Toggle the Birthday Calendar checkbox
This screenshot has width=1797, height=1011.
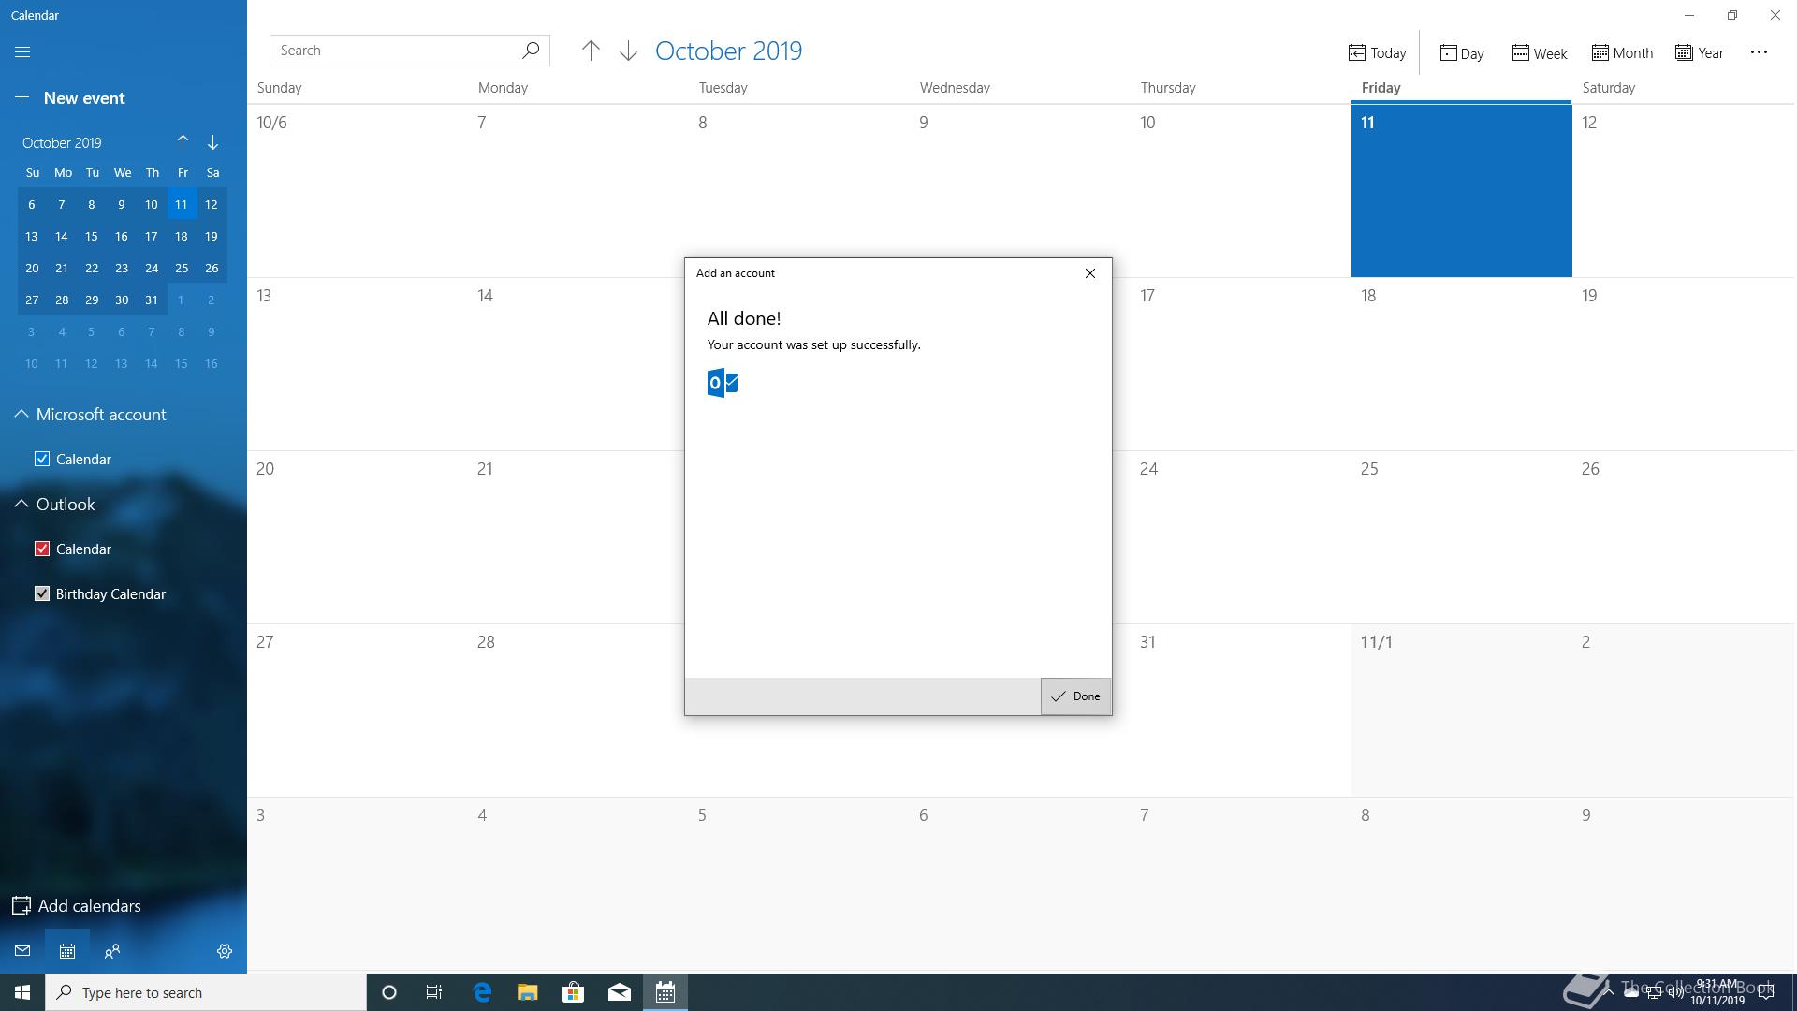[42, 593]
